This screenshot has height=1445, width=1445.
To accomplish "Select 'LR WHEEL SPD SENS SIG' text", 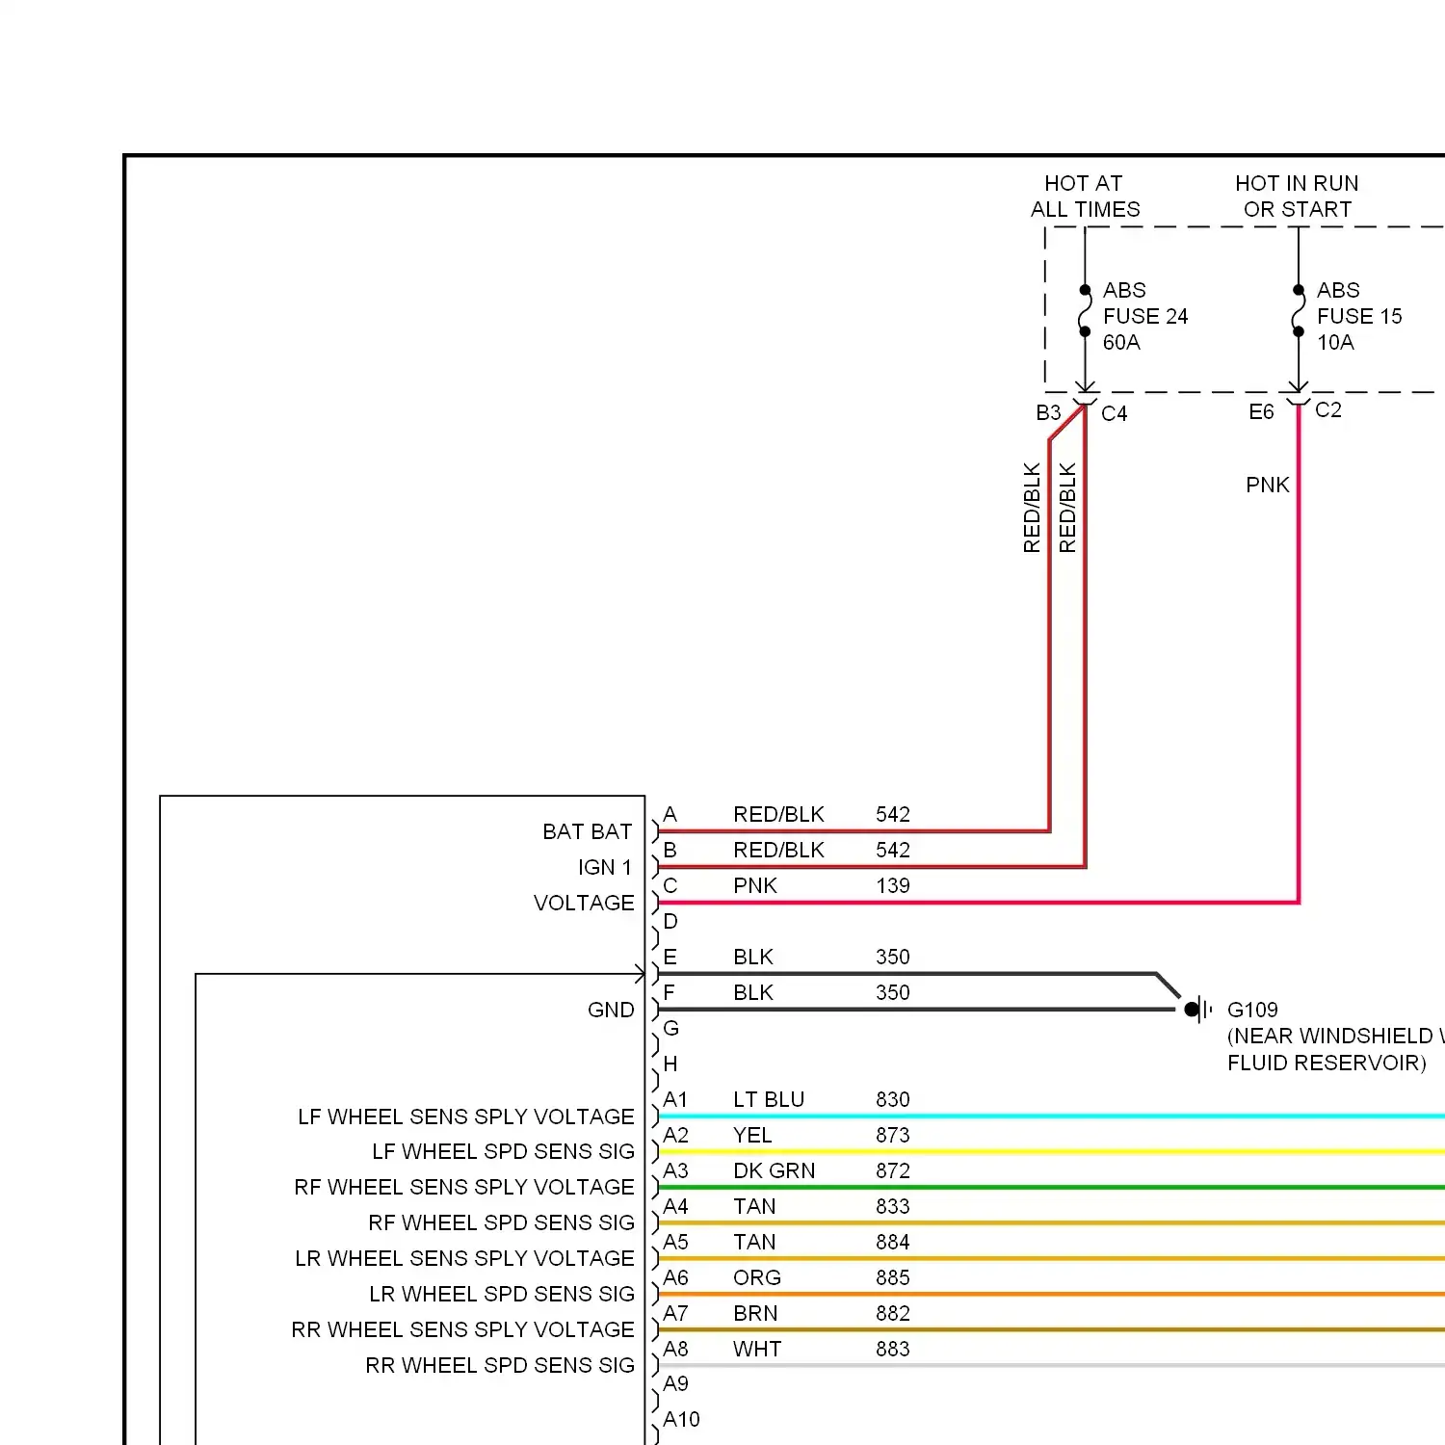I will [501, 1294].
